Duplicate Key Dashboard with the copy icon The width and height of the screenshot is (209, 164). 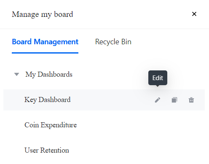[x=174, y=100]
